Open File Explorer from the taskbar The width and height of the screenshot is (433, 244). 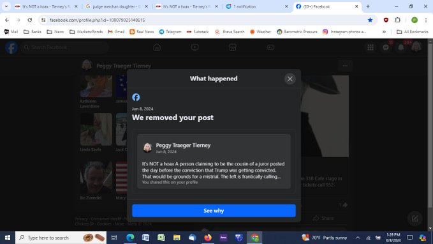click(x=177, y=238)
